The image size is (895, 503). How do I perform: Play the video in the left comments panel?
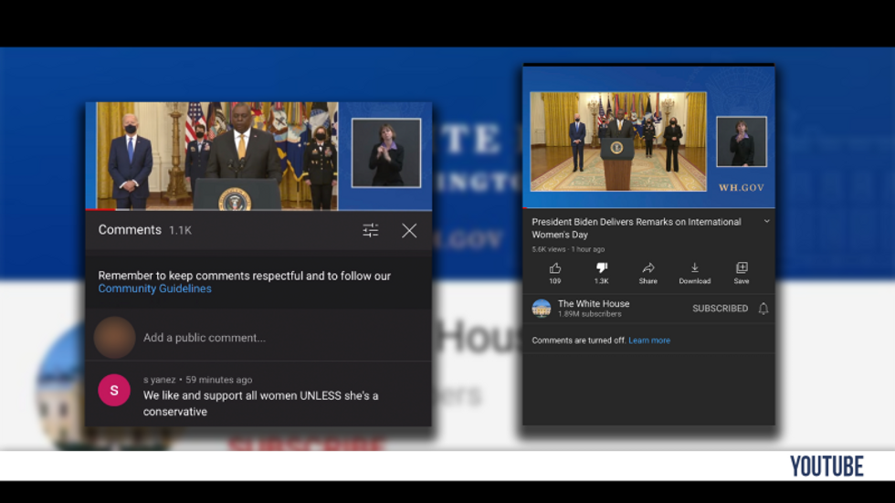(x=258, y=156)
